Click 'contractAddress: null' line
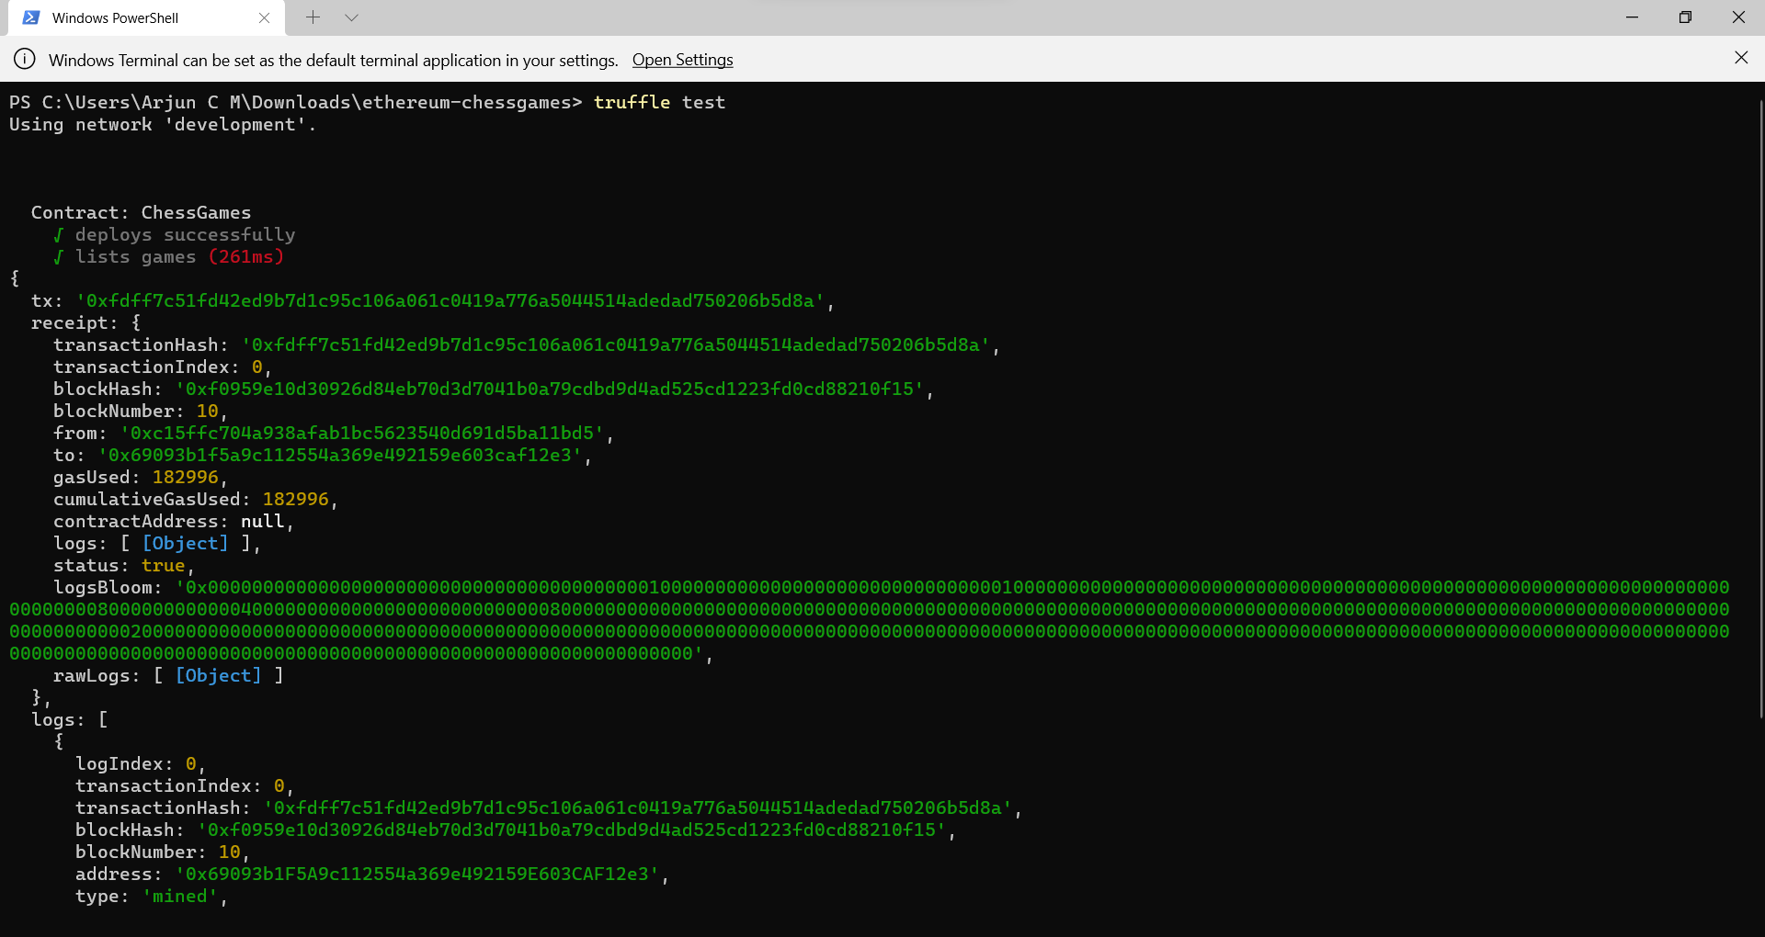This screenshot has height=937, width=1765. pyautogui.click(x=174, y=521)
